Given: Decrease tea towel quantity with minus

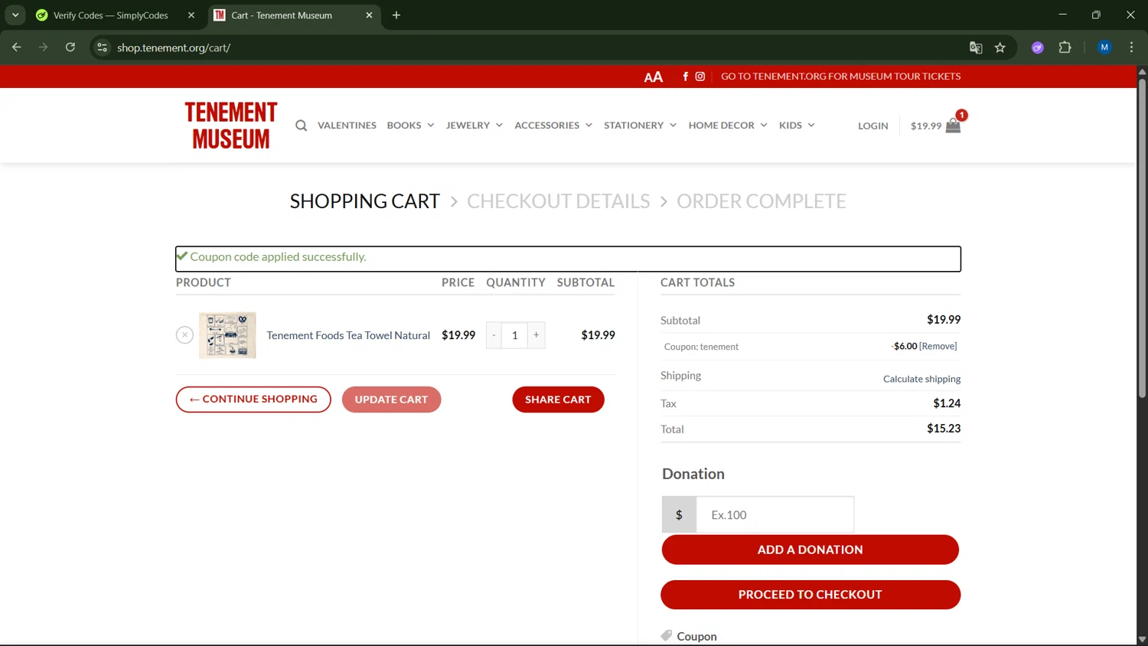Looking at the screenshot, I should (x=494, y=335).
